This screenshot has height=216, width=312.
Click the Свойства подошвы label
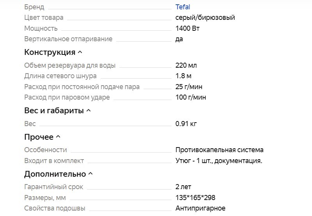click(x=55, y=208)
